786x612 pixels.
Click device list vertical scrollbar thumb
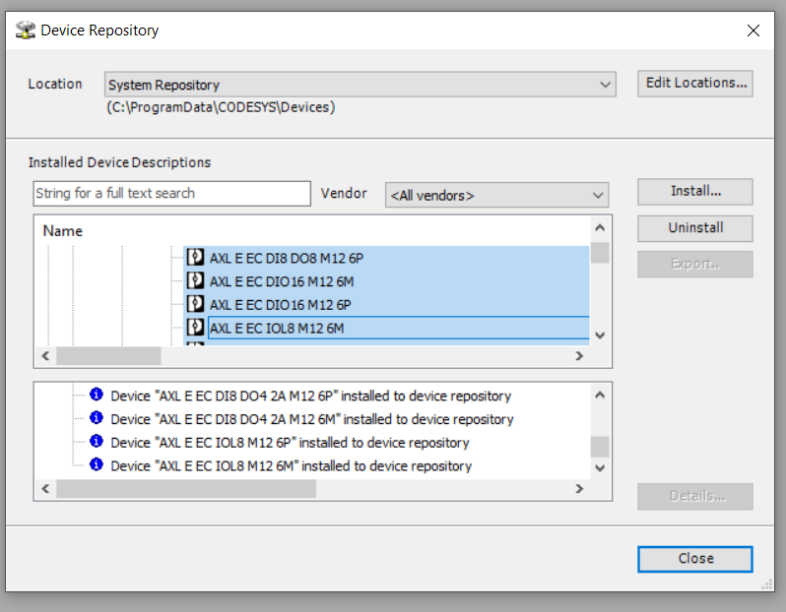click(x=600, y=253)
